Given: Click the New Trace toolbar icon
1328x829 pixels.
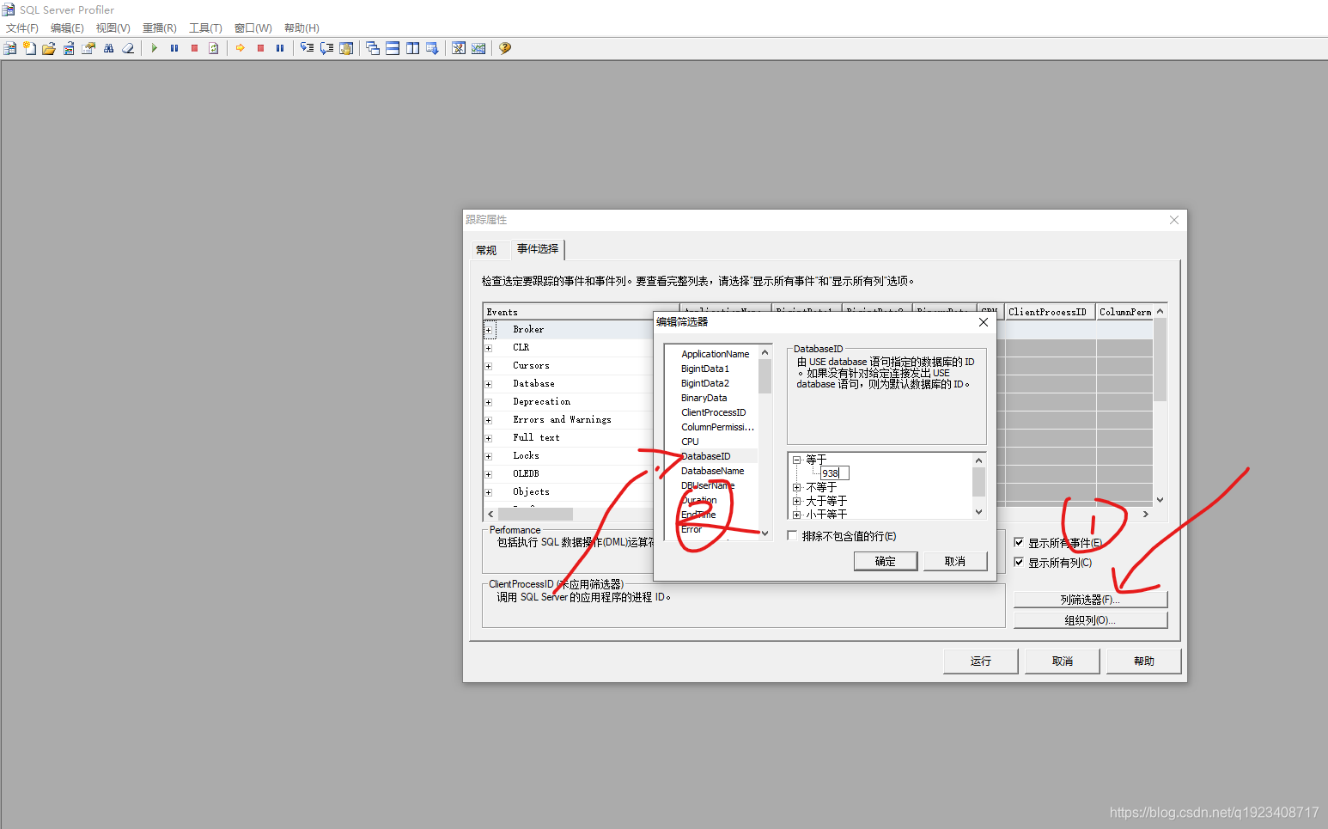Looking at the screenshot, I should coord(10,48).
